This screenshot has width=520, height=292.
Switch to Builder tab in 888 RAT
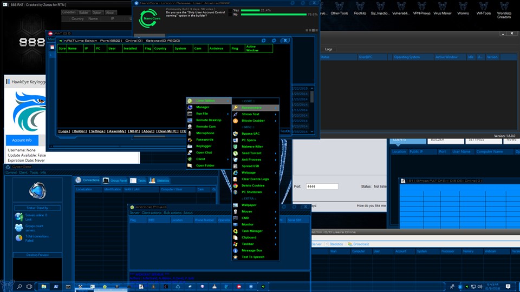click(83, 12)
